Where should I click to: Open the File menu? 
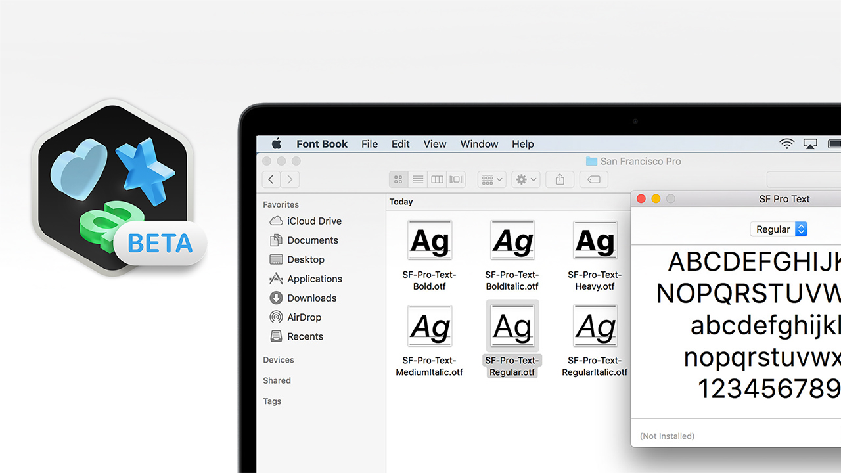tap(369, 144)
